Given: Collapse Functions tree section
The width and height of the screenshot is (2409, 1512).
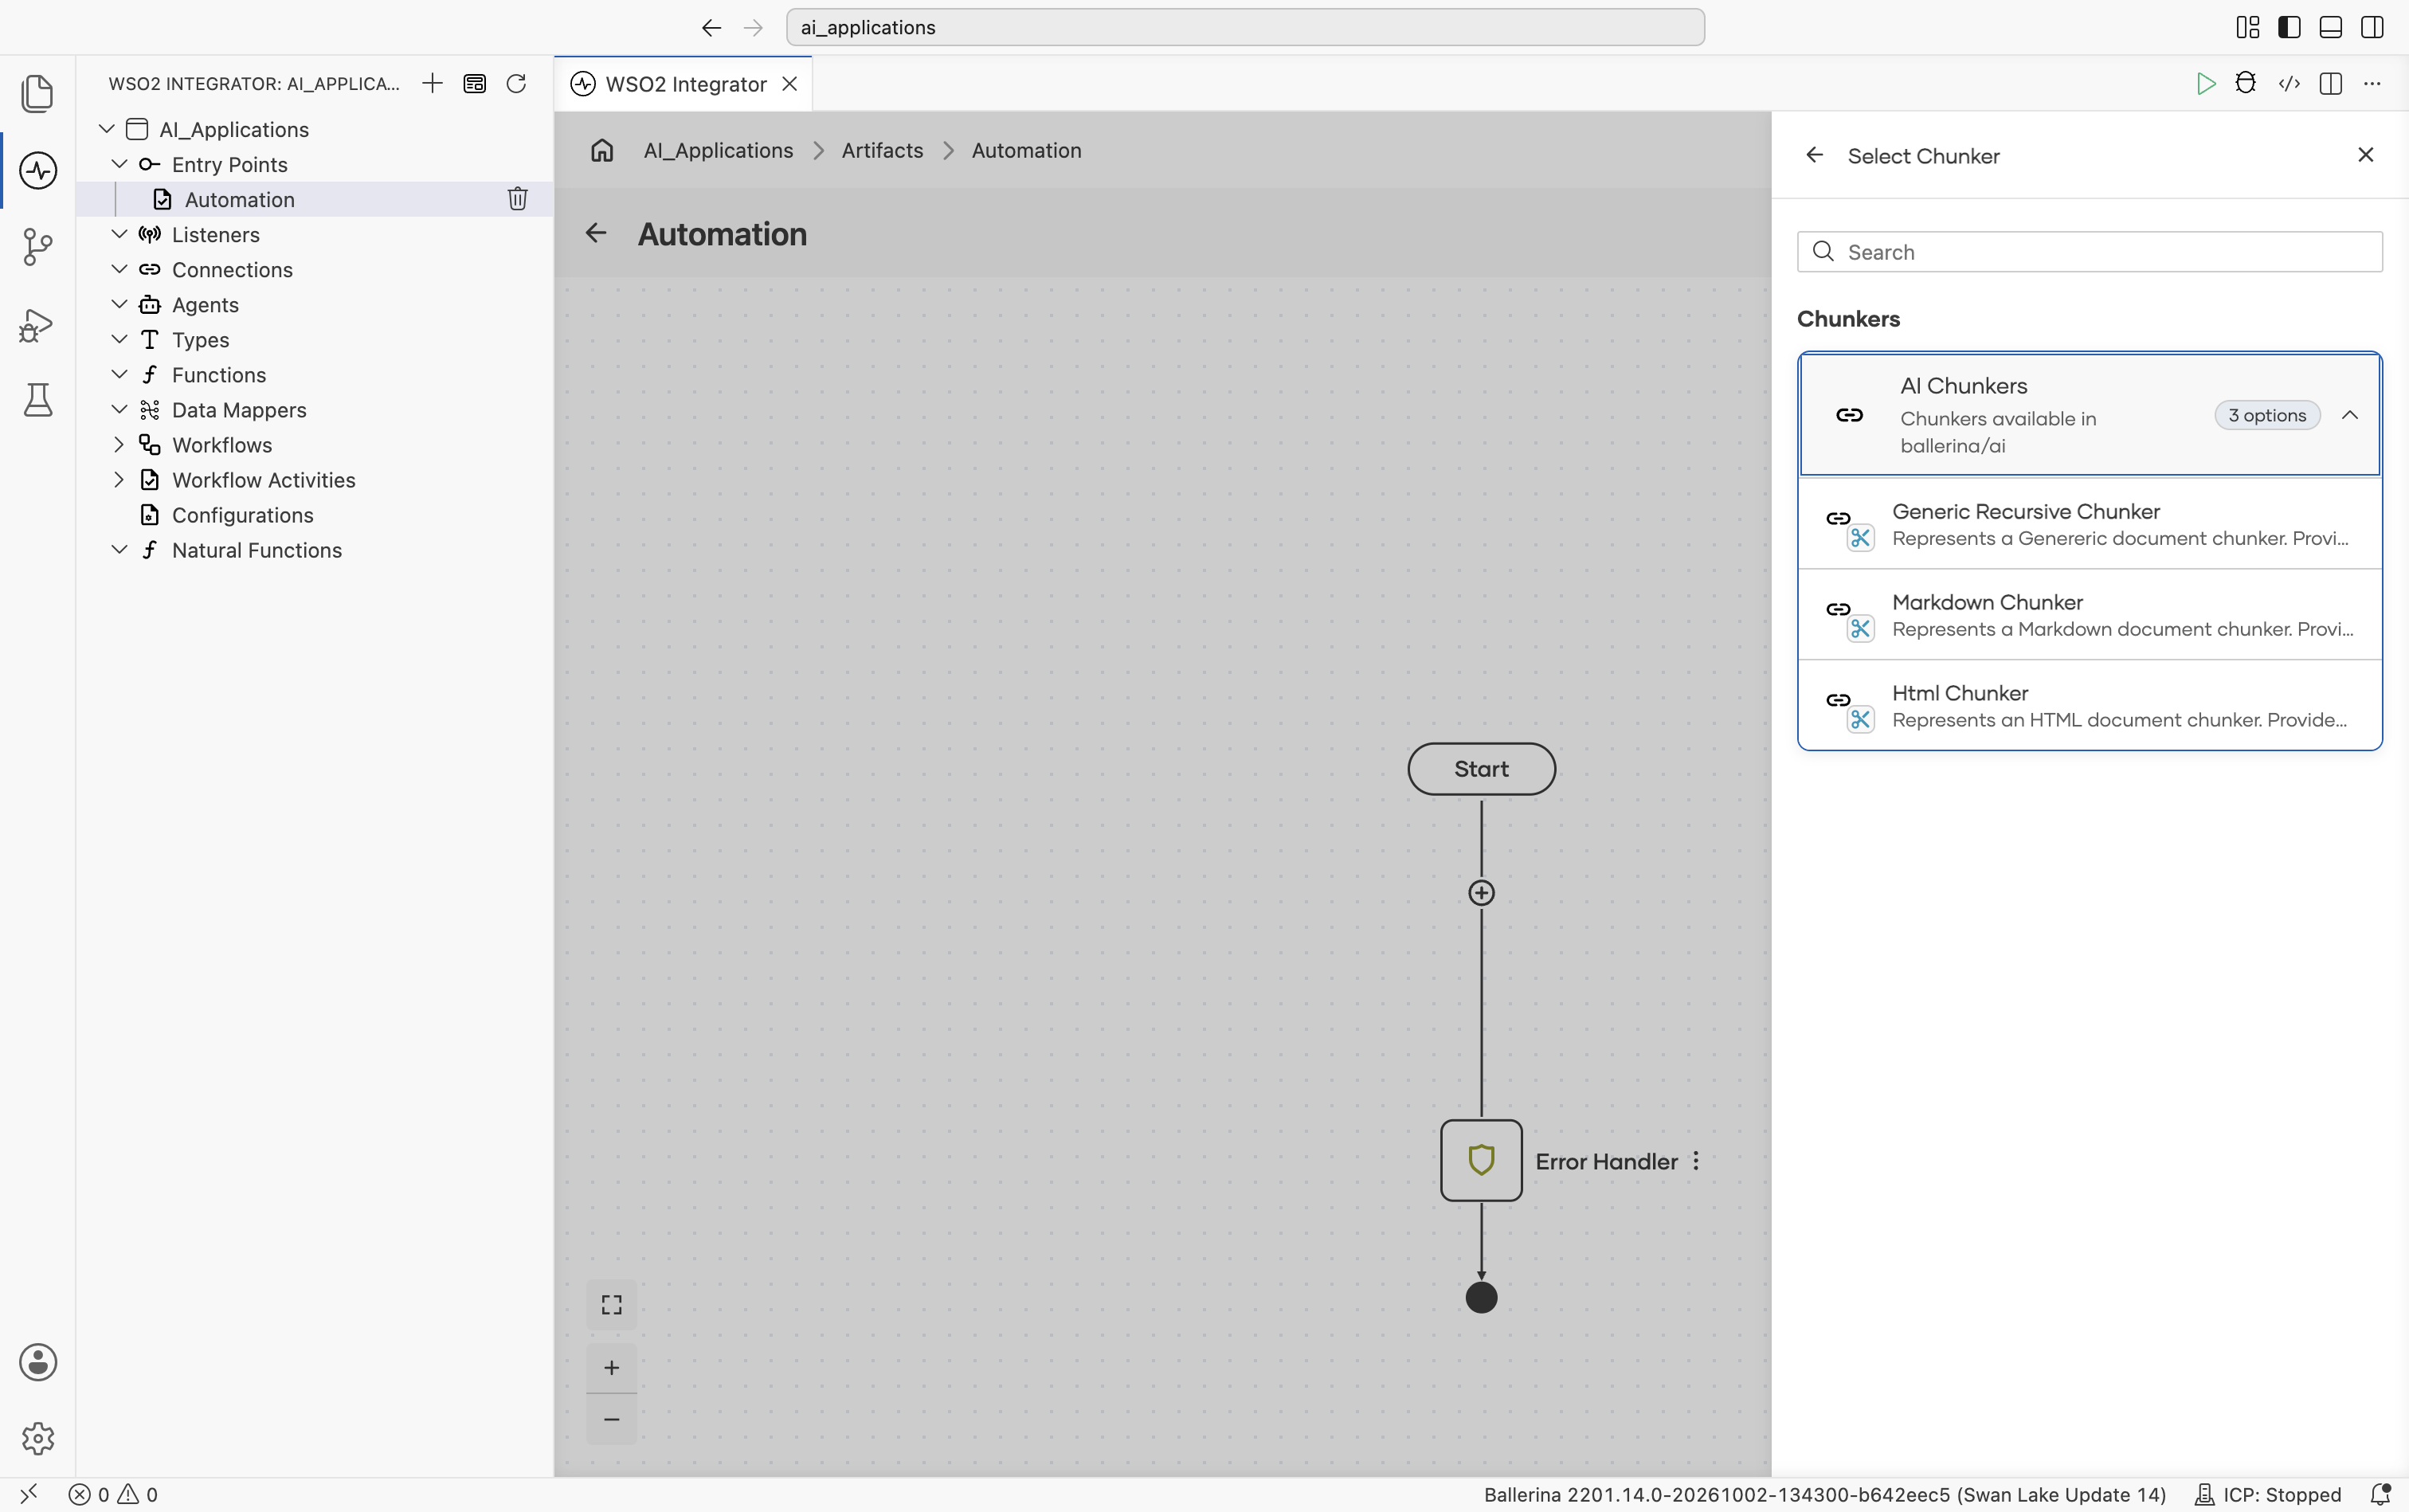Looking at the screenshot, I should point(119,374).
